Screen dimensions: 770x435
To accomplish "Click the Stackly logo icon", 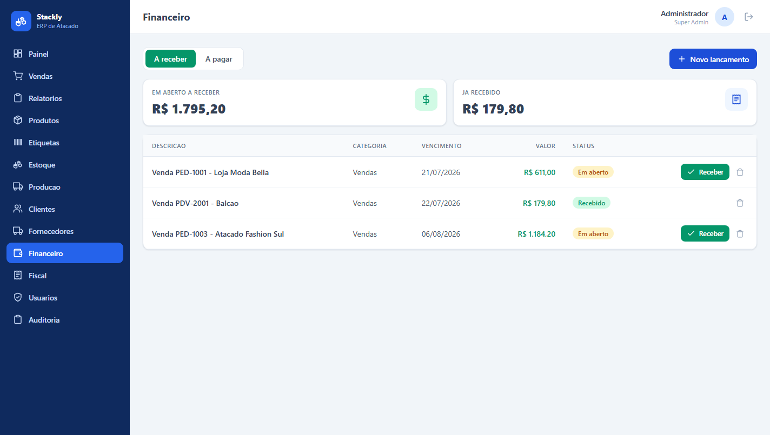I will 21,21.
